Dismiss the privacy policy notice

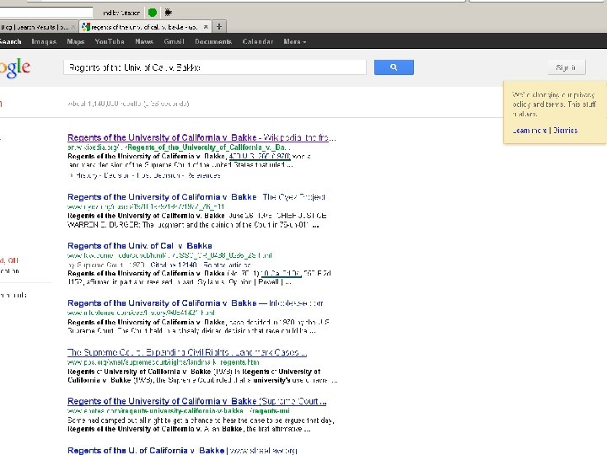(565, 131)
